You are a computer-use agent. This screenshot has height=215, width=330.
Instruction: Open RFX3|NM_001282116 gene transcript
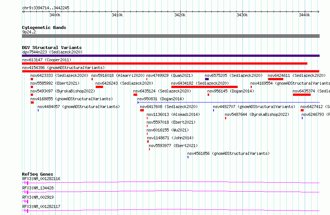tap(41, 179)
